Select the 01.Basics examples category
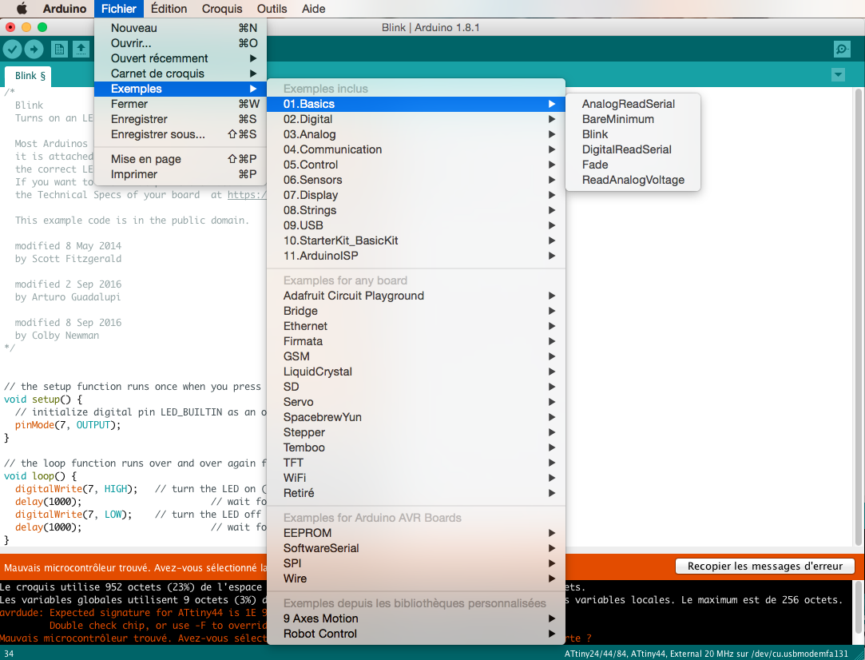The width and height of the screenshot is (865, 660). 416,104
